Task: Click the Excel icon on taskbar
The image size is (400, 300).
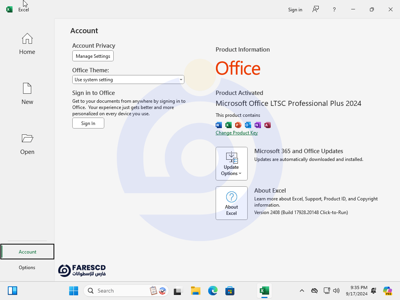Action: pos(264,291)
